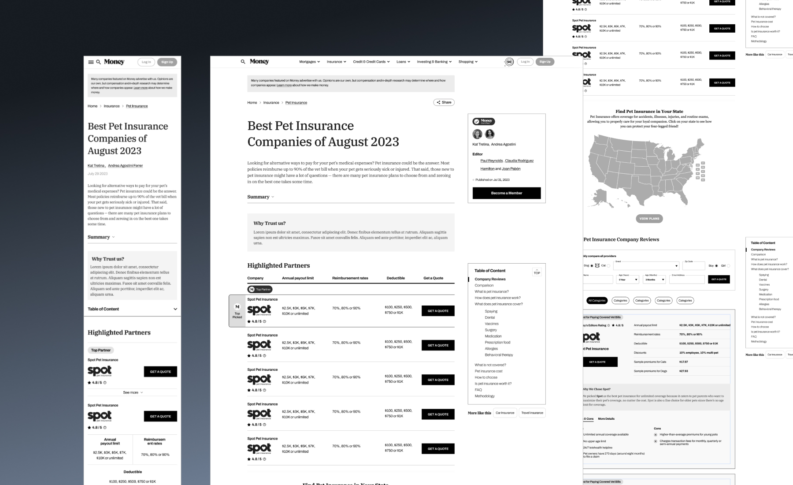Open the Credit & Credit Cards nav dropdown

pyautogui.click(x=371, y=62)
